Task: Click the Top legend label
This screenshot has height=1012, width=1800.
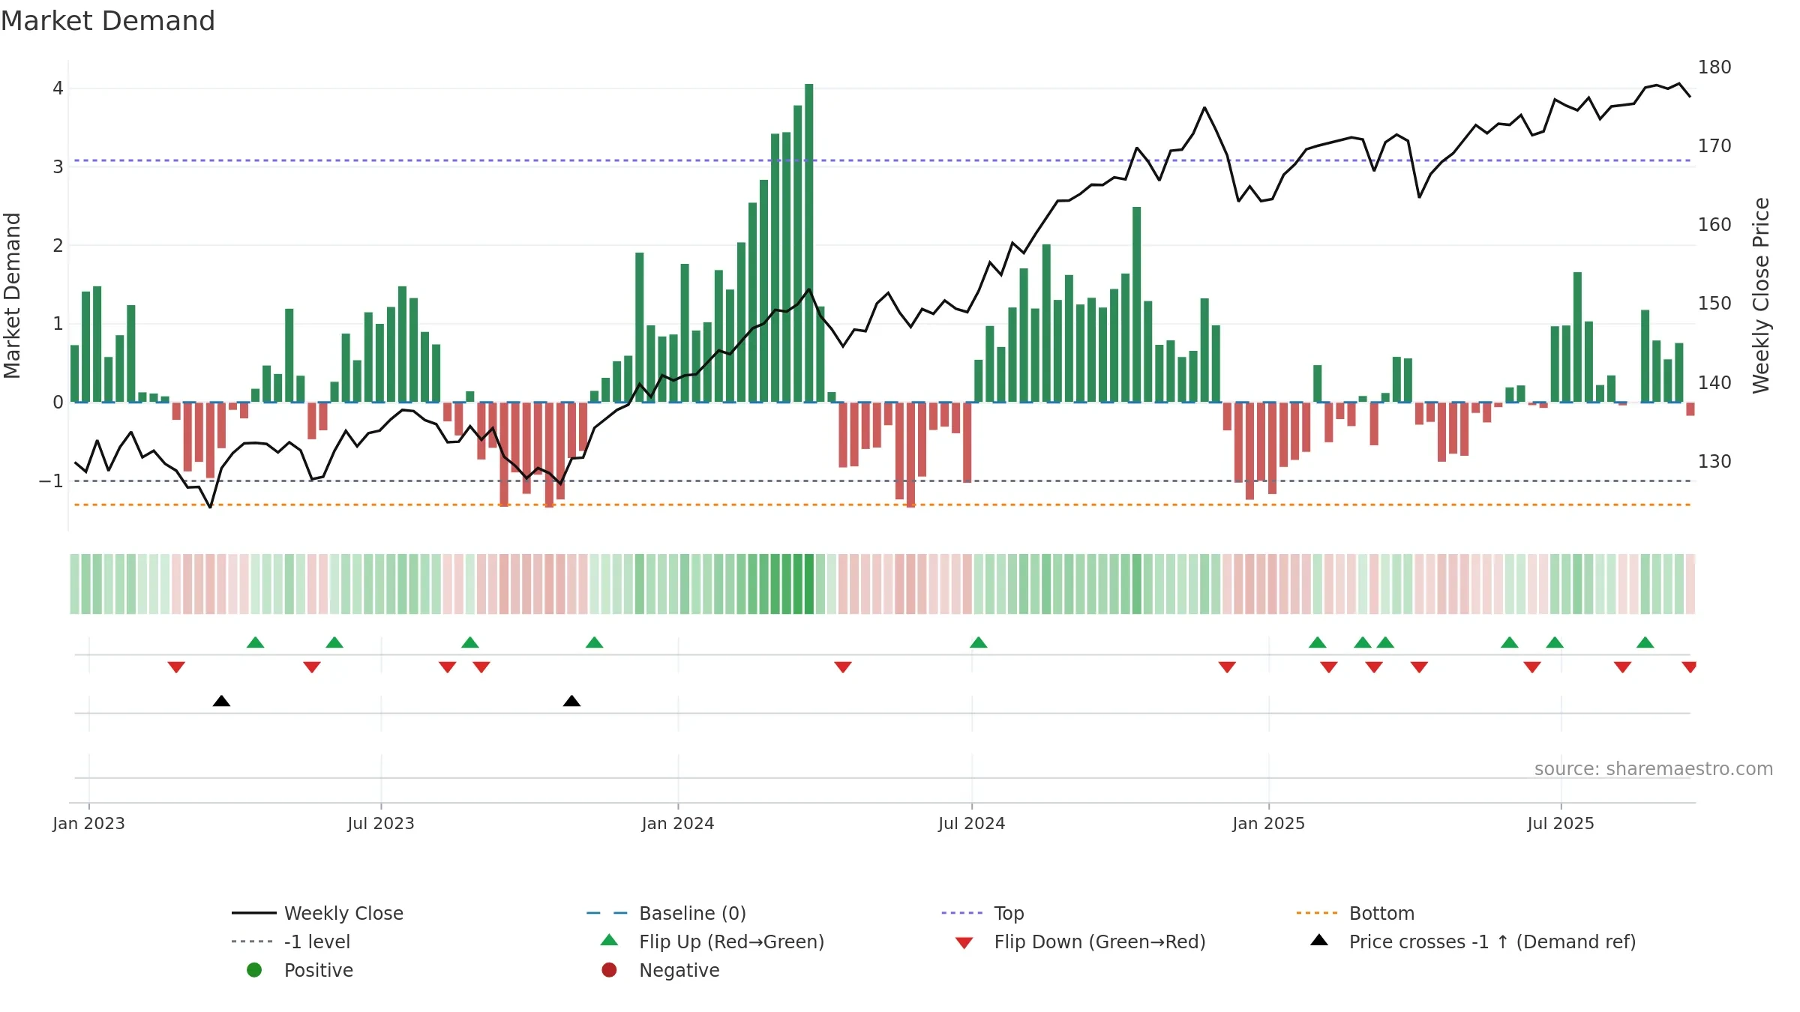Action: (1009, 913)
